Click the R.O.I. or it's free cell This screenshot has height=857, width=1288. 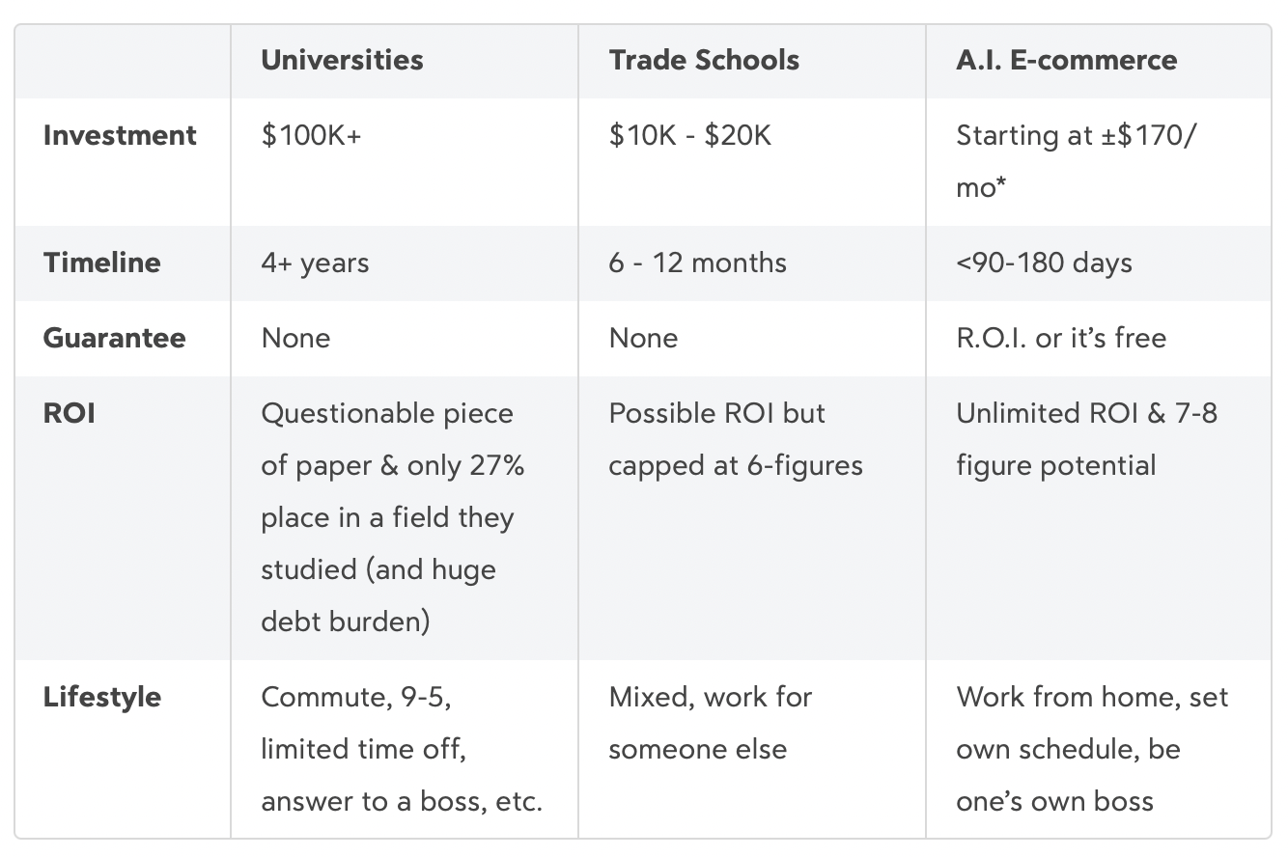tap(1060, 338)
